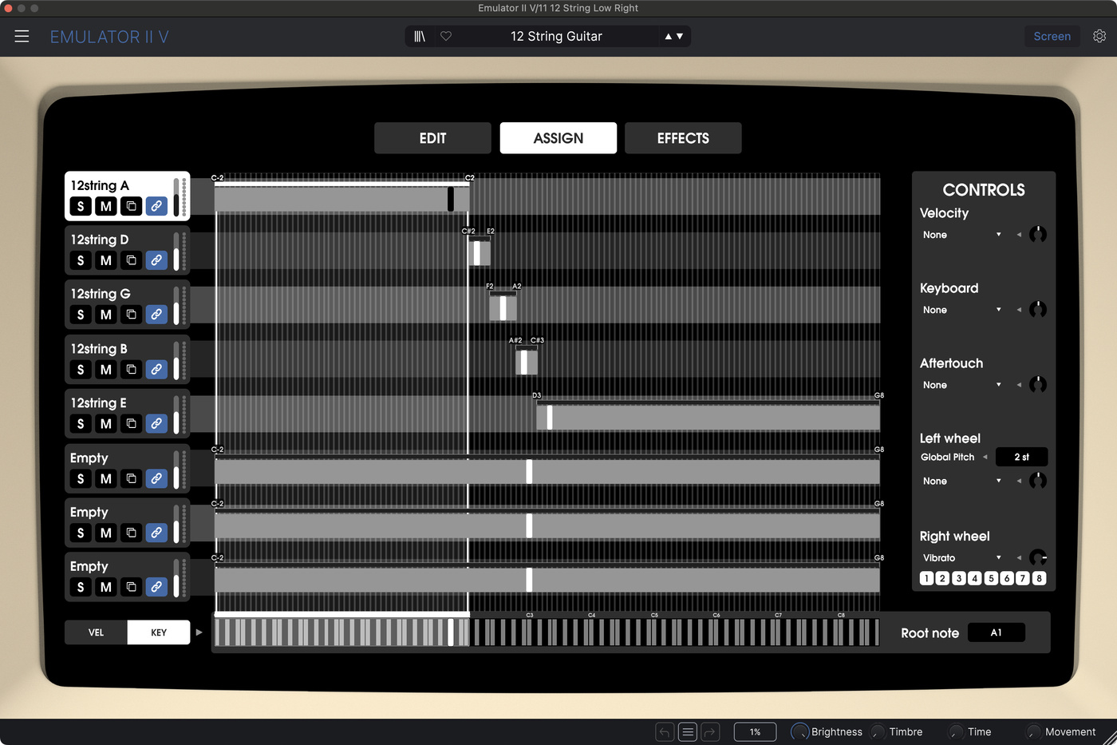Solo the 12string A voice

(x=81, y=206)
